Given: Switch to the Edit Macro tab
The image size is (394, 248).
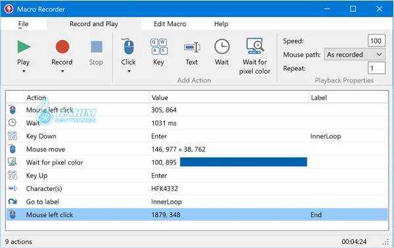Looking at the screenshot, I should click(x=170, y=24).
